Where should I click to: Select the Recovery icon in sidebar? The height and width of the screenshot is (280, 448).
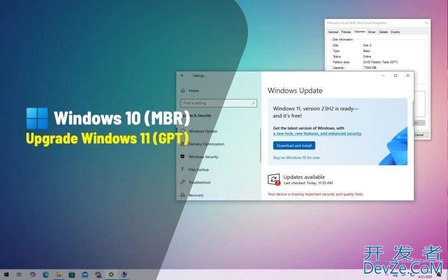(x=183, y=195)
